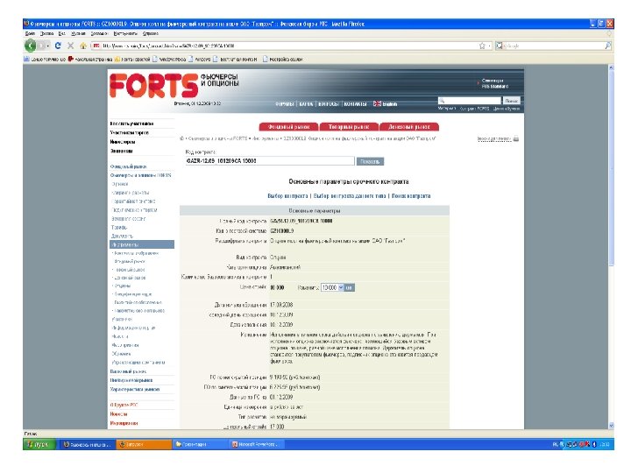Viewport: 631px width, 473px height.
Task: Click the tray bluetooth icon near clock
Action: tap(594, 444)
